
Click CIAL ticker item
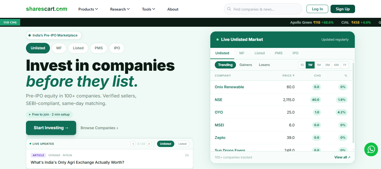click(356, 22)
